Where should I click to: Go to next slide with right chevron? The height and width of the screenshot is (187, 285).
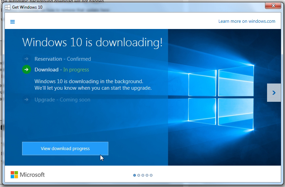click(x=274, y=93)
